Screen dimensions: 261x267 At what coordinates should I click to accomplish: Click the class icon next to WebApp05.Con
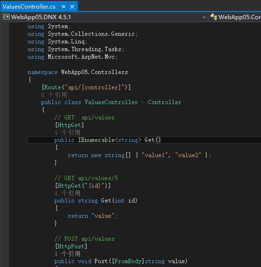(x=214, y=17)
